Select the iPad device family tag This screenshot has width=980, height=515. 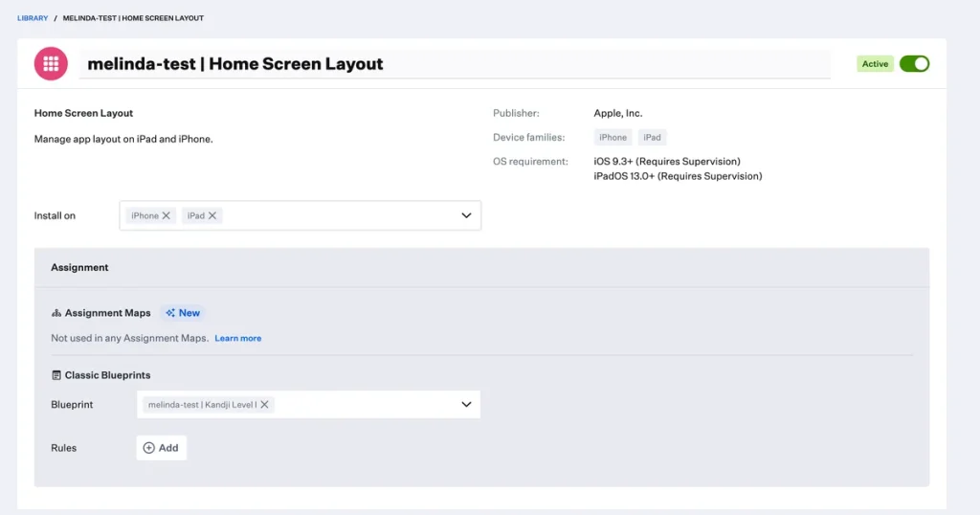(652, 138)
